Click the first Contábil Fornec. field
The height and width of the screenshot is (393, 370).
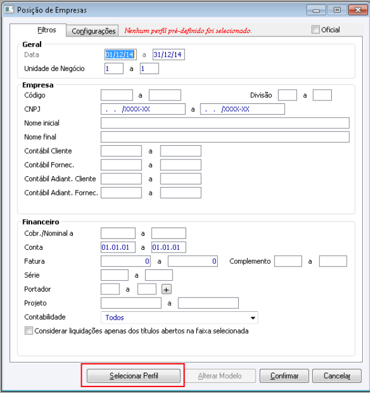tap(121, 165)
